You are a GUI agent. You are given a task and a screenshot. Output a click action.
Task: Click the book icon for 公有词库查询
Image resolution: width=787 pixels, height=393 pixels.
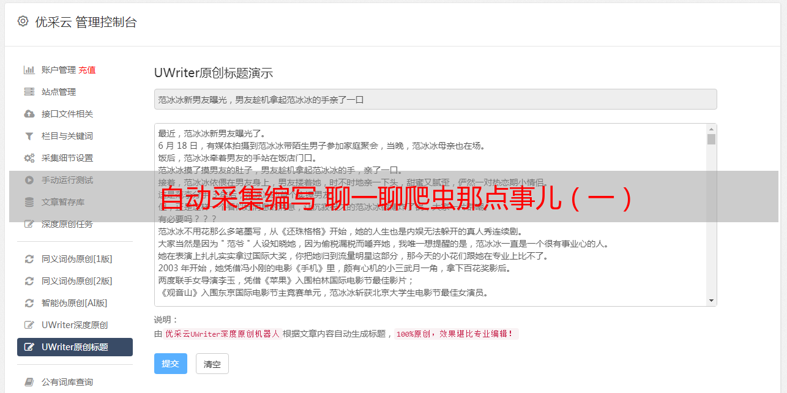[29, 382]
